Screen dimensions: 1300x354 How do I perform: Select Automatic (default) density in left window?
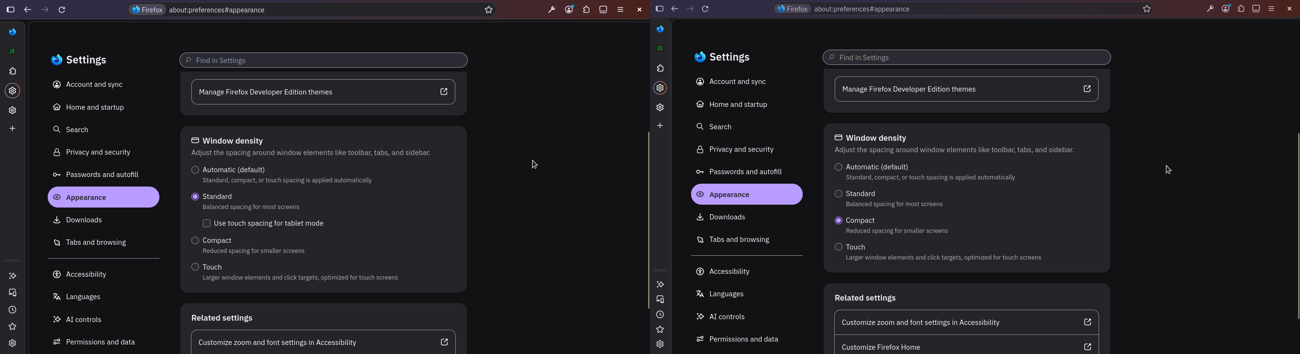pyautogui.click(x=195, y=170)
